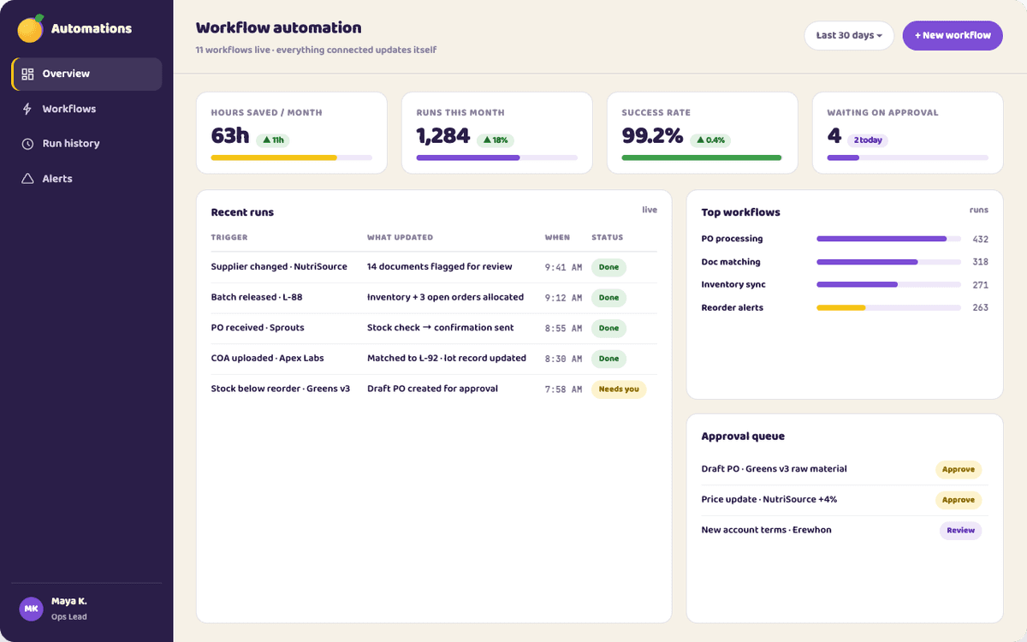Image resolution: width=1027 pixels, height=642 pixels.
Task: Click the yellow Reorder alerts bar
Action: coord(889,307)
